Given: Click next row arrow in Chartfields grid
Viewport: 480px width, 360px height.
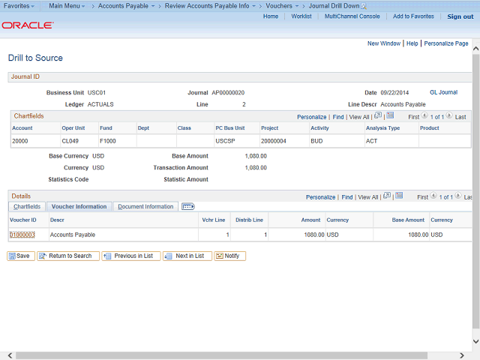Looking at the screenshot, I should click(450, 116).
